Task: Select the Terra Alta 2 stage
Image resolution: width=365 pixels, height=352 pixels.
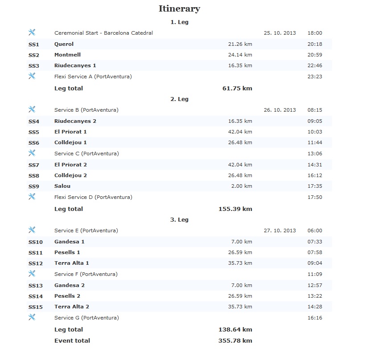Action: click(71, 307)
